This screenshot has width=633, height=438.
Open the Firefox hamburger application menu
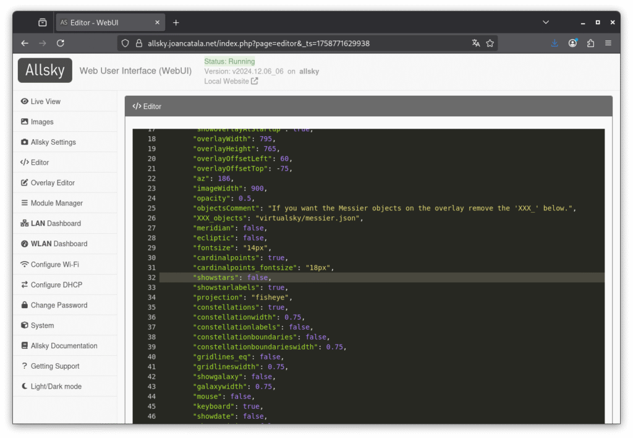(608, 43)
